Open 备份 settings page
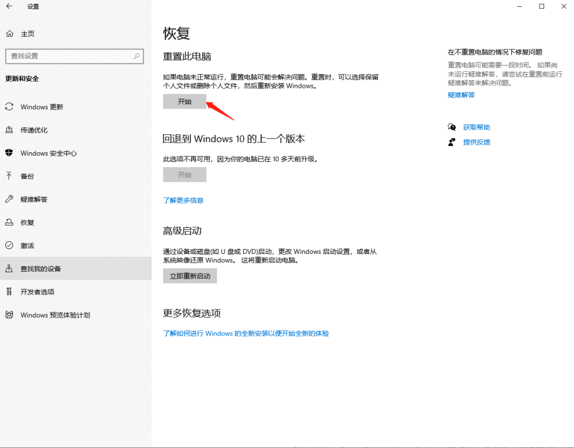The image size is (574, 448). (76, 176)
